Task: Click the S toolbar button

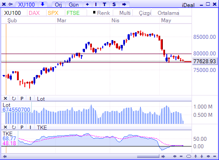Action: click(114, 4)
